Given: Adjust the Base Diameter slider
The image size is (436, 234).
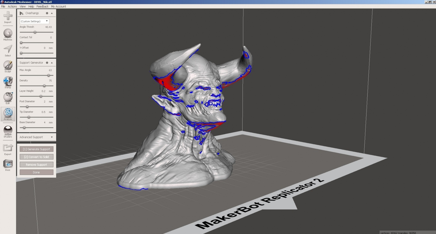Looking at the screenshot, I should point(24,127).
